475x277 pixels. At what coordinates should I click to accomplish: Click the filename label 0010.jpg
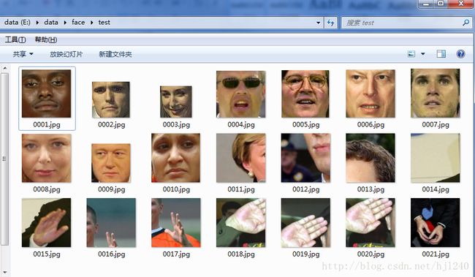[176, 189]
